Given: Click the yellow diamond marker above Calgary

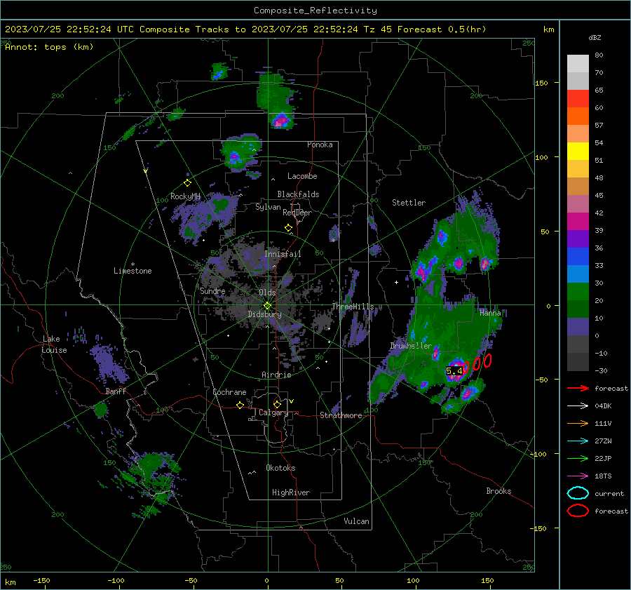Looking at the screenshot, I should (x=277, y=404).
